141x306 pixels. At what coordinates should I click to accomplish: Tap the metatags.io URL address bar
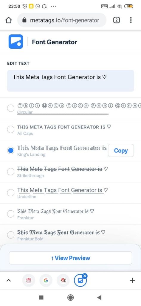pos(62,20)
